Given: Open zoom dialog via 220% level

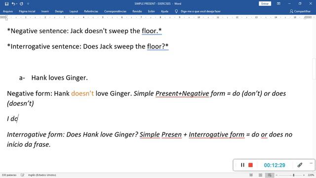Looking at the screenshot, I should (x=311, y=175).
